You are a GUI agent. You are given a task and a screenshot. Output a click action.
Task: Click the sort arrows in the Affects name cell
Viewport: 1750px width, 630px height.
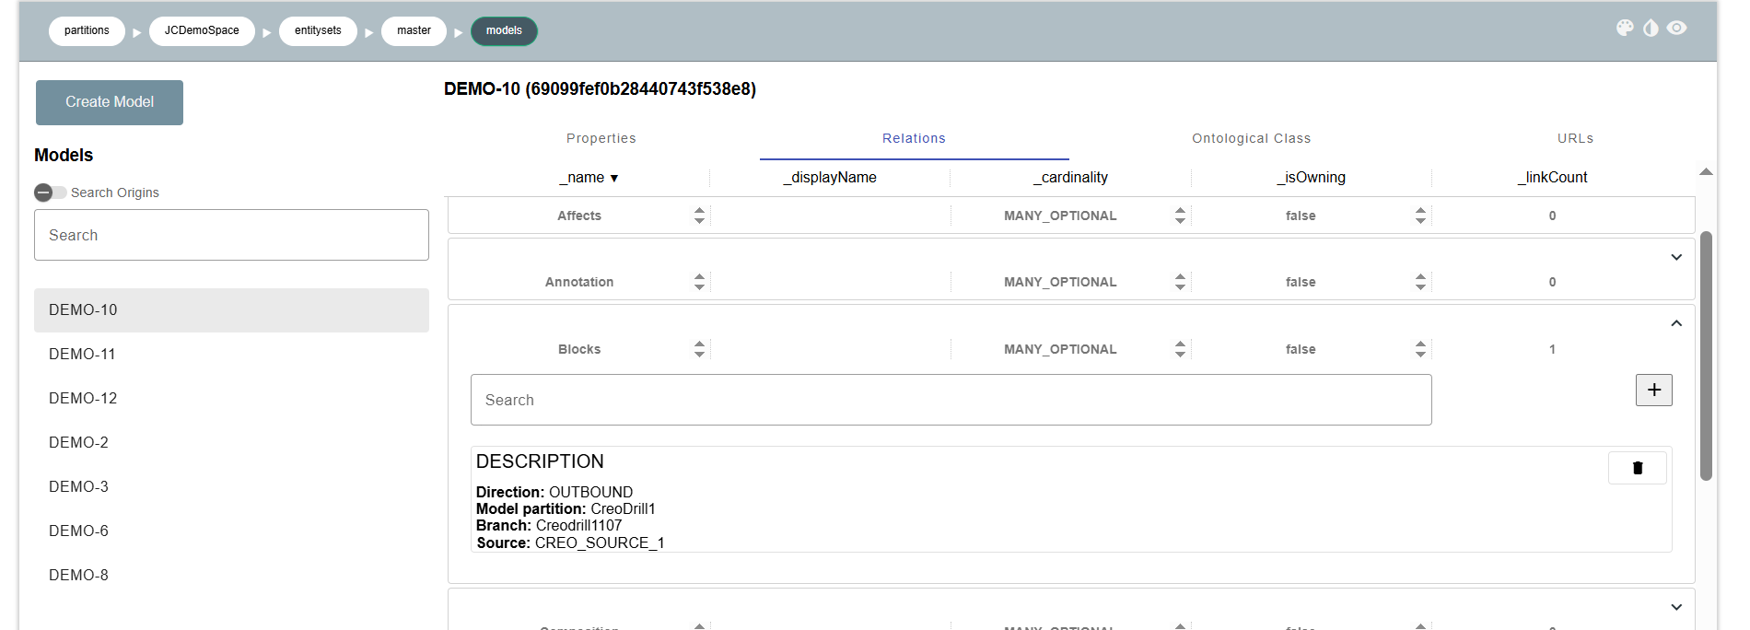pyautogui.click(x=699, y=216)
